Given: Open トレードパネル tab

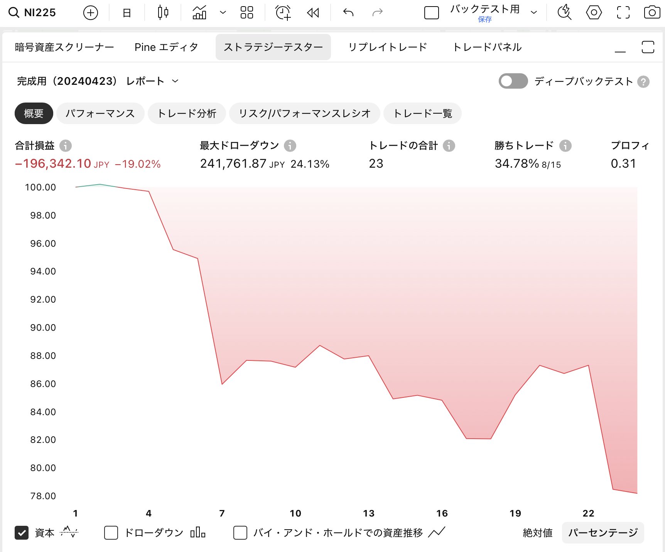Looking at the screenshot, I should [487, 47].
